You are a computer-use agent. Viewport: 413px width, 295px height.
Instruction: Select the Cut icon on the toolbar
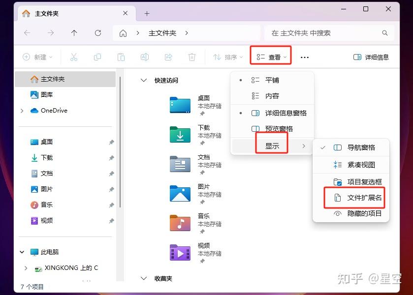74,57
